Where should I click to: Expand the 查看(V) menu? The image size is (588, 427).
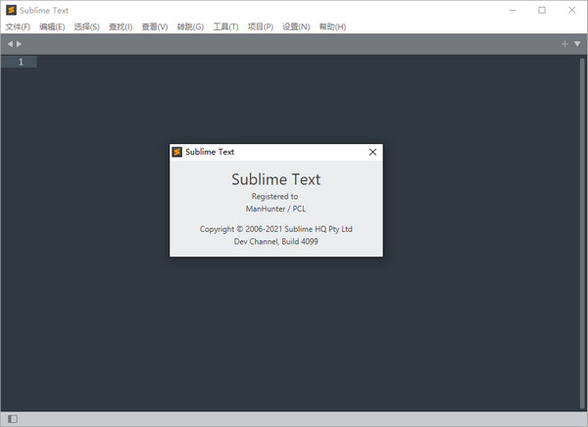(155, 26)
